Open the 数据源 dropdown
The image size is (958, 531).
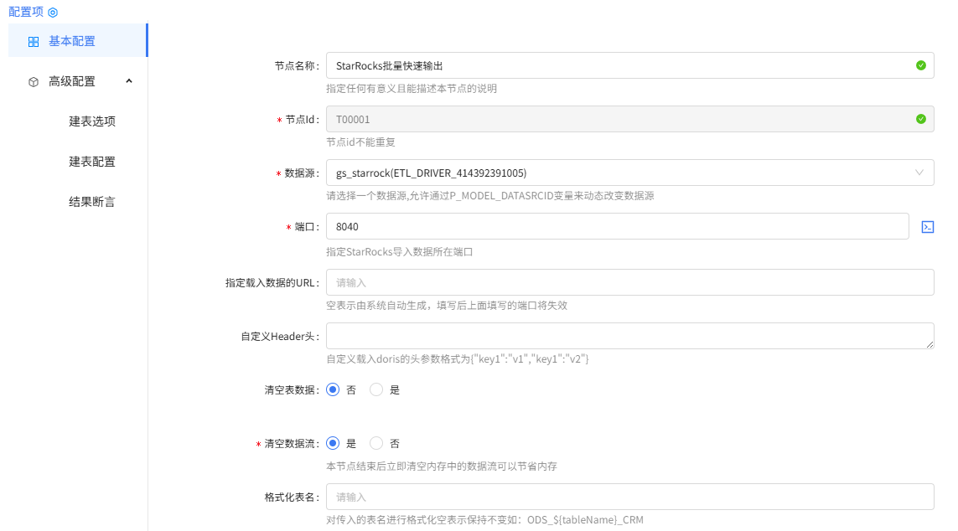[630, 173]
